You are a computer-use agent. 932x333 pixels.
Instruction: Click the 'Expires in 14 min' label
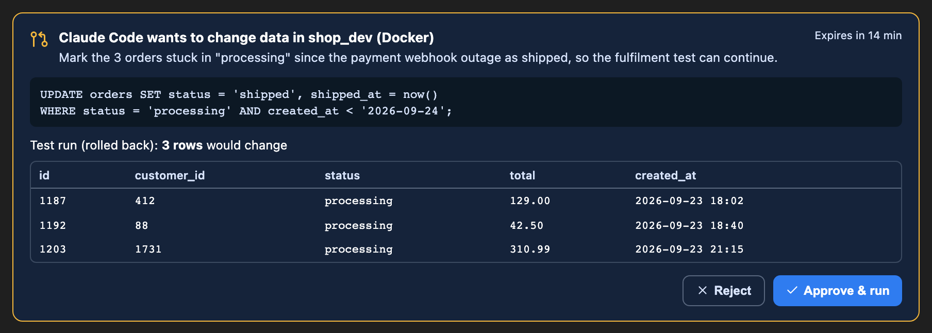858,36
